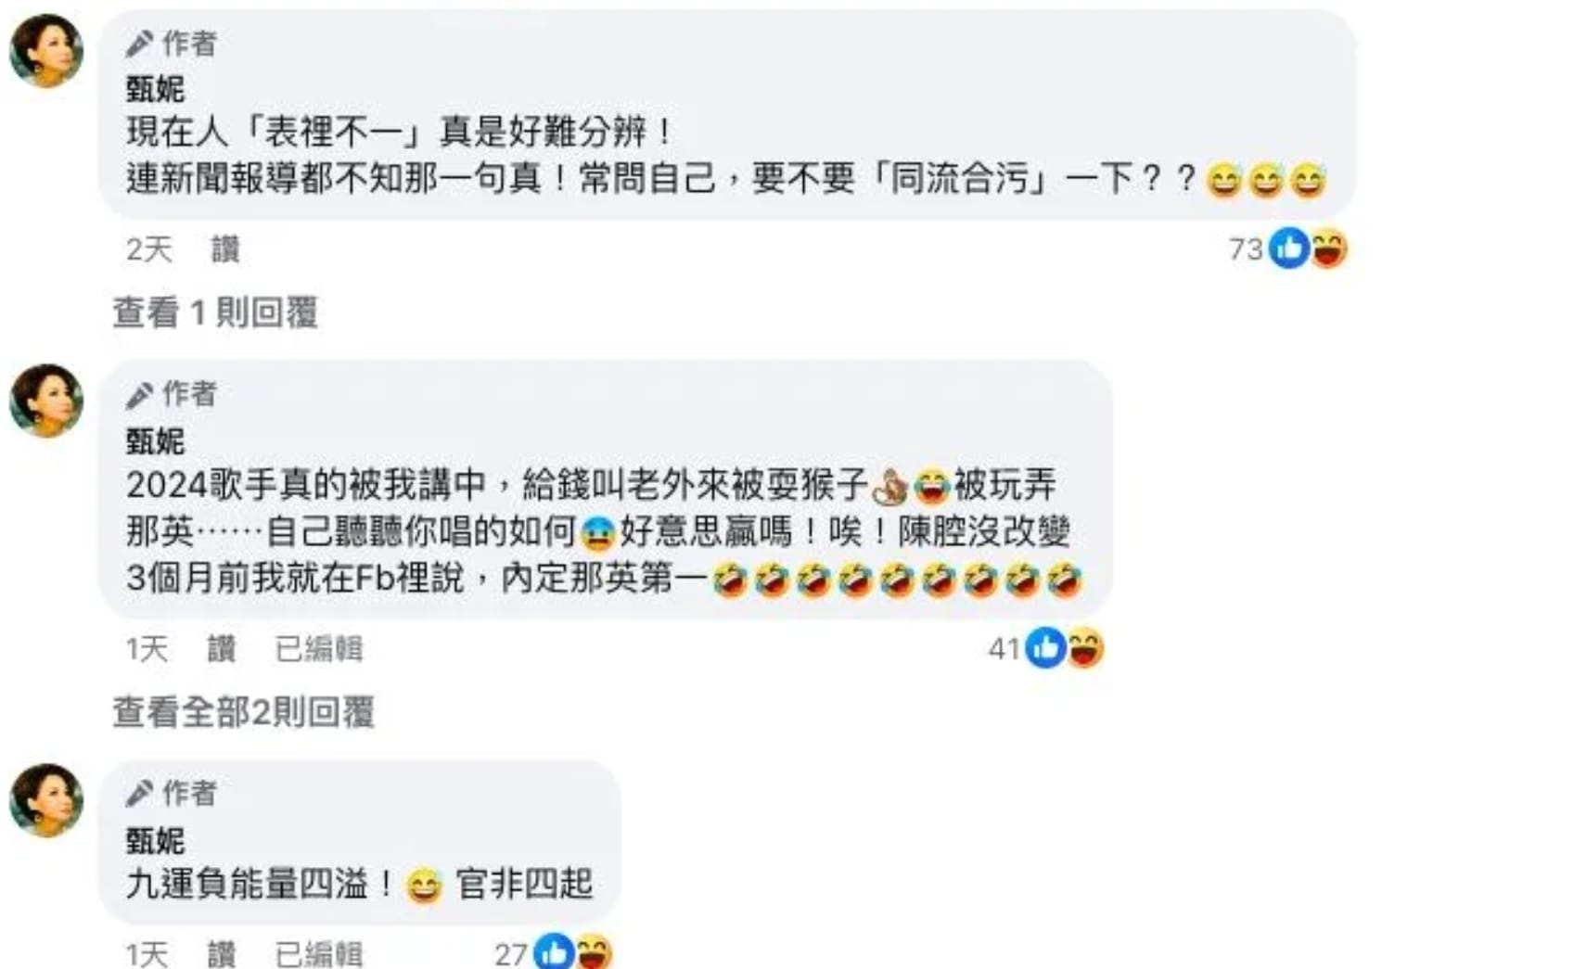Click 讚 under the first comment
The image size is (1574, 969).
(x=225, y=249)
